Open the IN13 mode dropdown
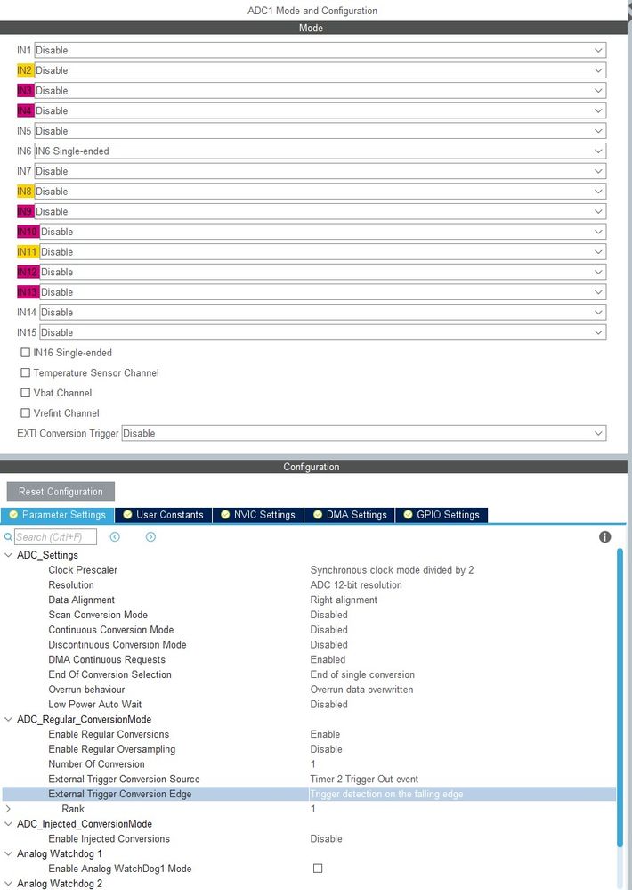 [x=323, y=291]
